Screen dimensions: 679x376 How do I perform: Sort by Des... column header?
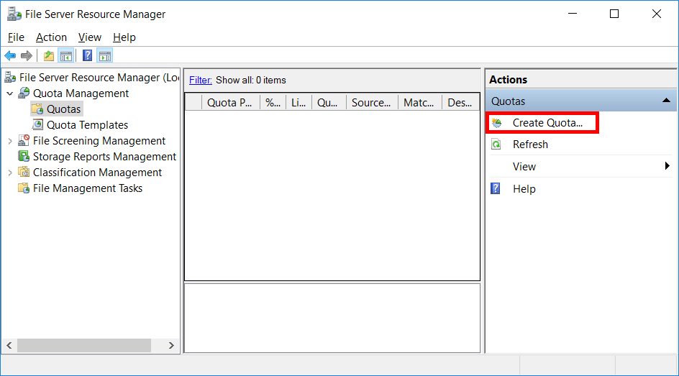(460, 103)
